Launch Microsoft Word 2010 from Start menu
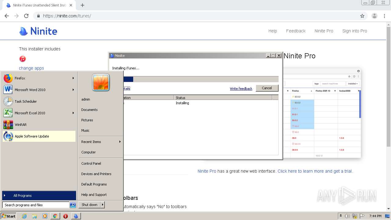 [x=39, y=90]
